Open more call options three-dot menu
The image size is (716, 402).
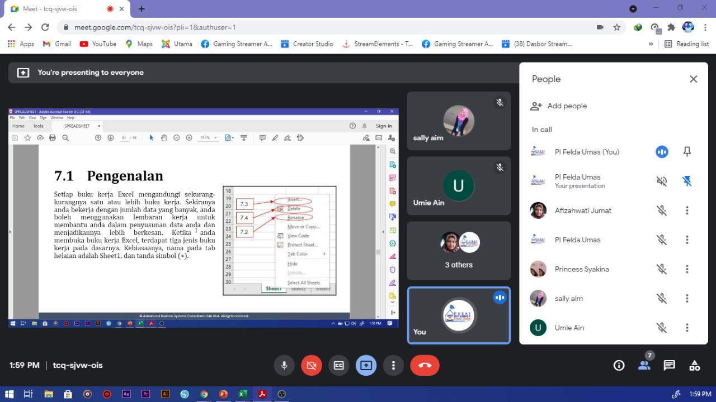point(393,365)
